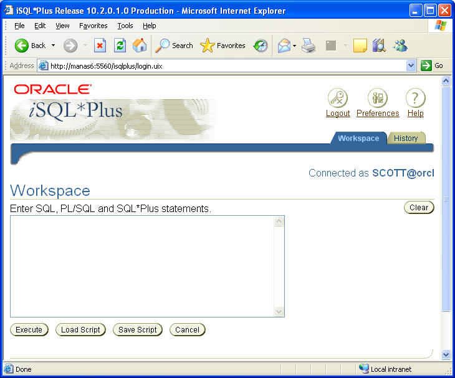Open the File menu
455x378 pixels.
[19, 26]
